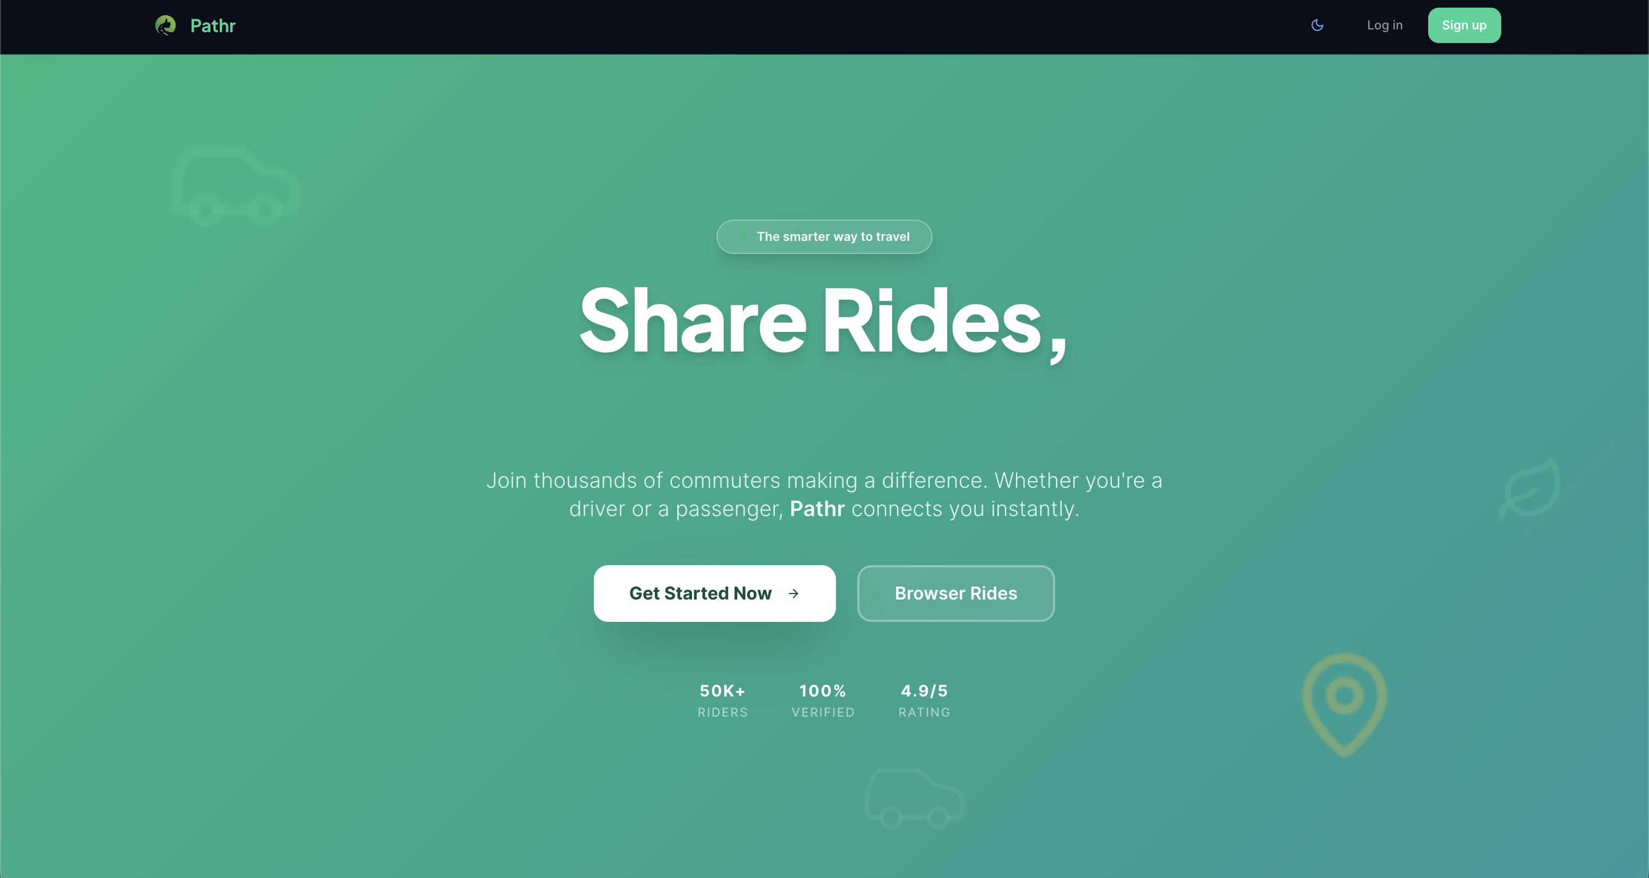Click the Share Rides headline
The image size is (1649, 878).
click(823, 322)
